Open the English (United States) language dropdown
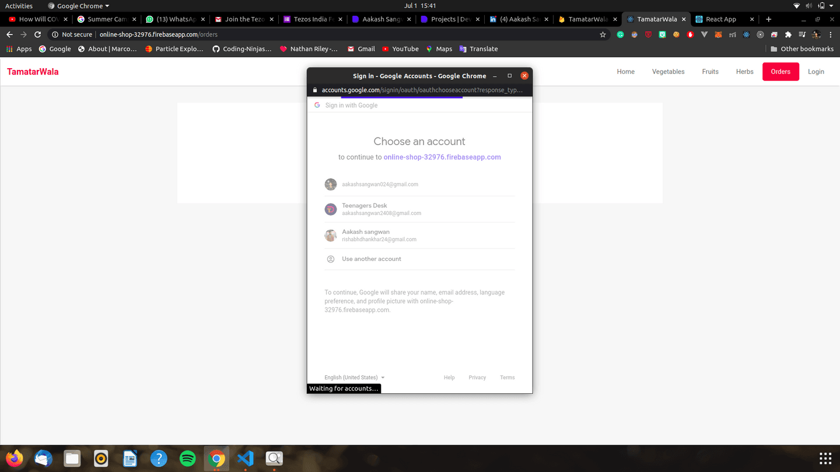The height and width of the screenshot is (472, 840). [354, 378]
